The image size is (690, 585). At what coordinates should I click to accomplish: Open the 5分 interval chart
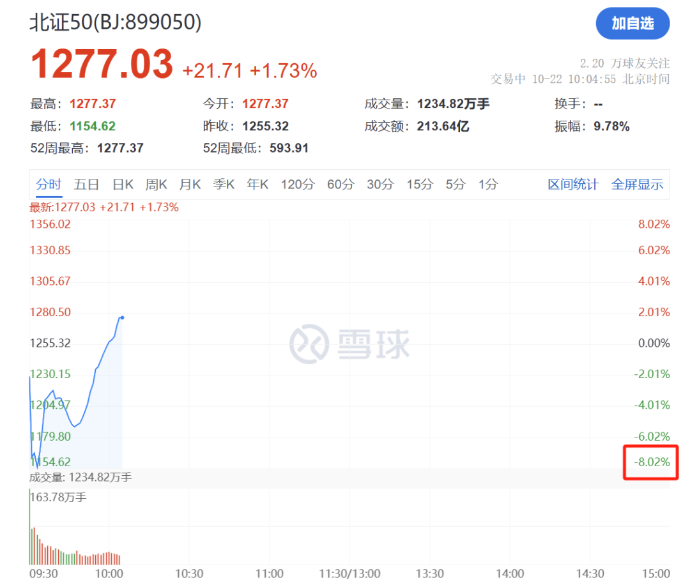456,185
